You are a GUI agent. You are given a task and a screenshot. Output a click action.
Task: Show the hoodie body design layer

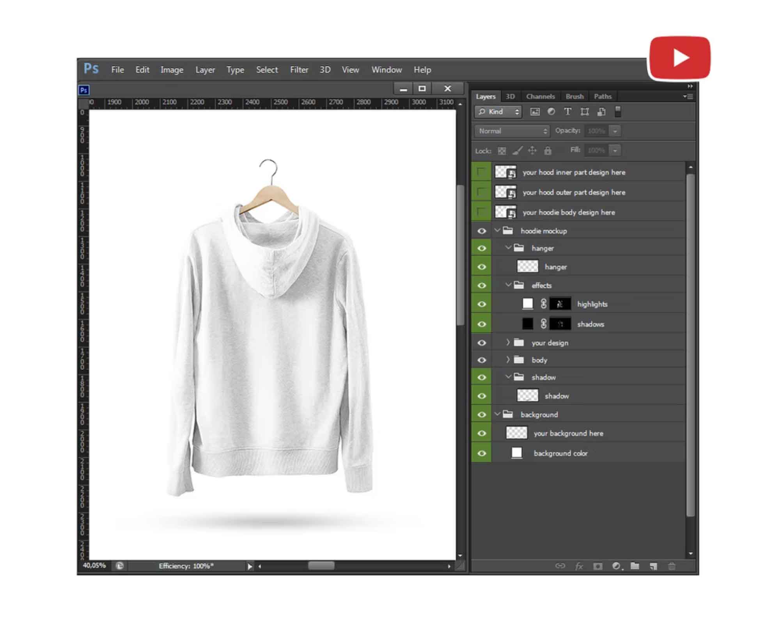tap(481, 212)
